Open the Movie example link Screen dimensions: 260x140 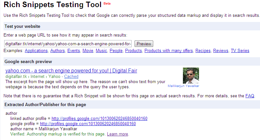point(88,51)
